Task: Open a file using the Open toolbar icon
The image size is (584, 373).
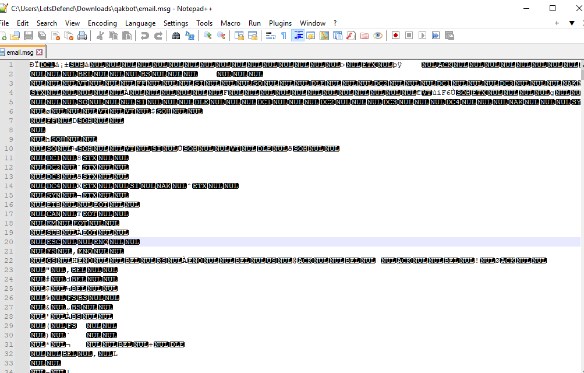Action: (15, 36)
